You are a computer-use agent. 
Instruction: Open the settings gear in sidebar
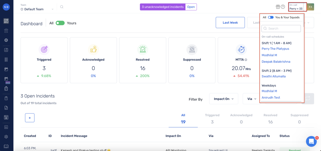click(6, 137)
